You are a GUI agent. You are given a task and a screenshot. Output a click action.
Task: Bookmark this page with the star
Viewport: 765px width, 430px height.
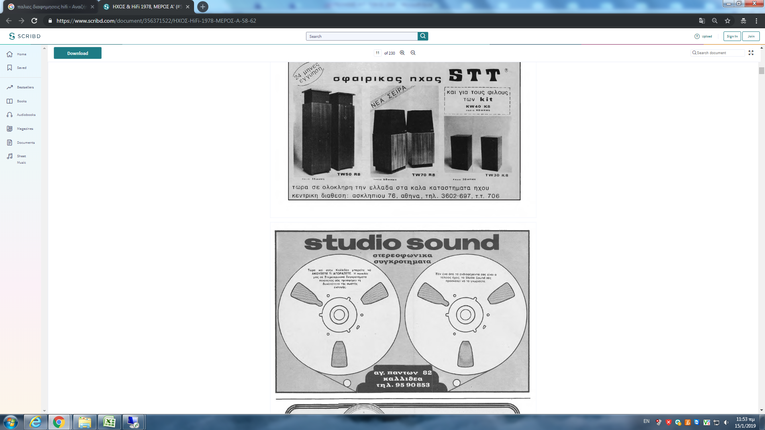pos(727,21)
